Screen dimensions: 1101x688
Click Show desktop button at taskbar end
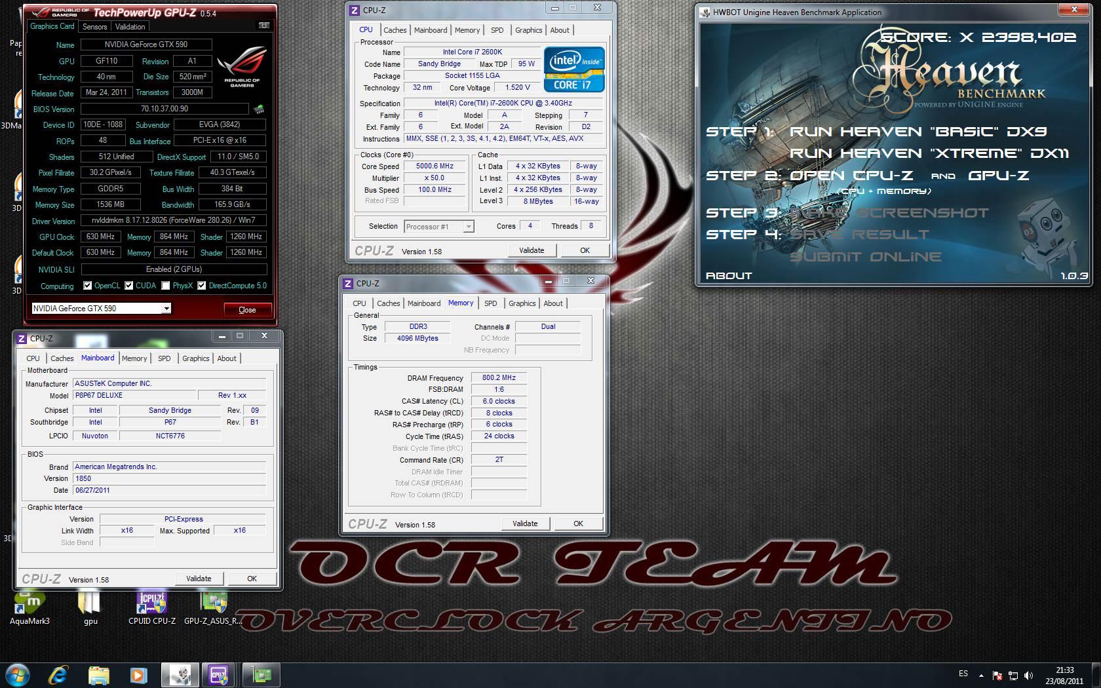tap(1096, 675)
